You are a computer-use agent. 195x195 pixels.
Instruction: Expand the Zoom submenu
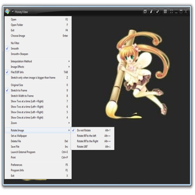[38, 123]
